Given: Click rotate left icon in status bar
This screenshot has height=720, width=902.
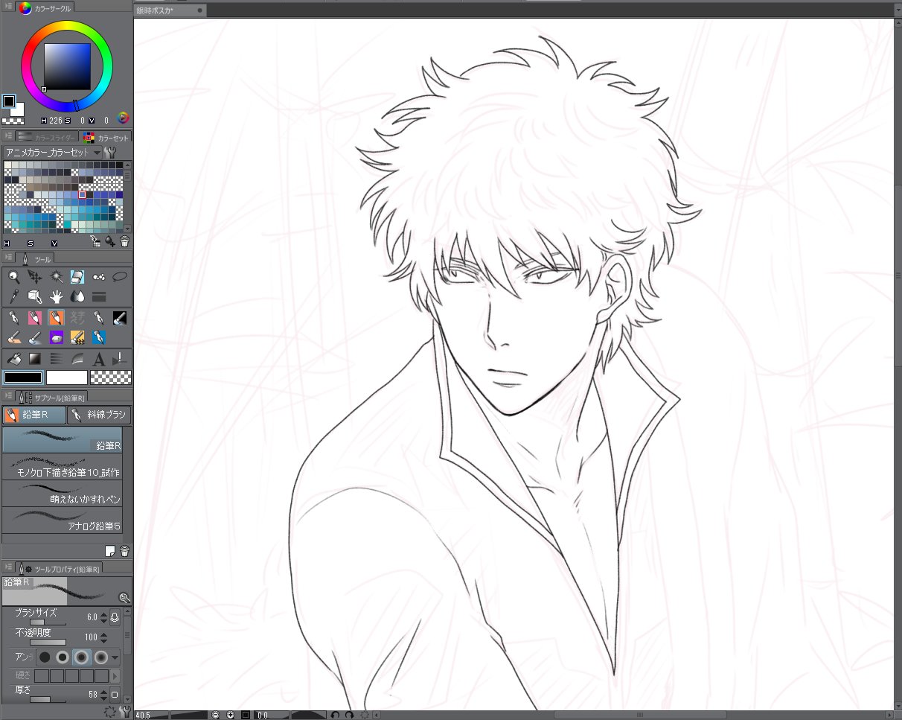Looking at the screenshot, I should [x=335, y=715].
